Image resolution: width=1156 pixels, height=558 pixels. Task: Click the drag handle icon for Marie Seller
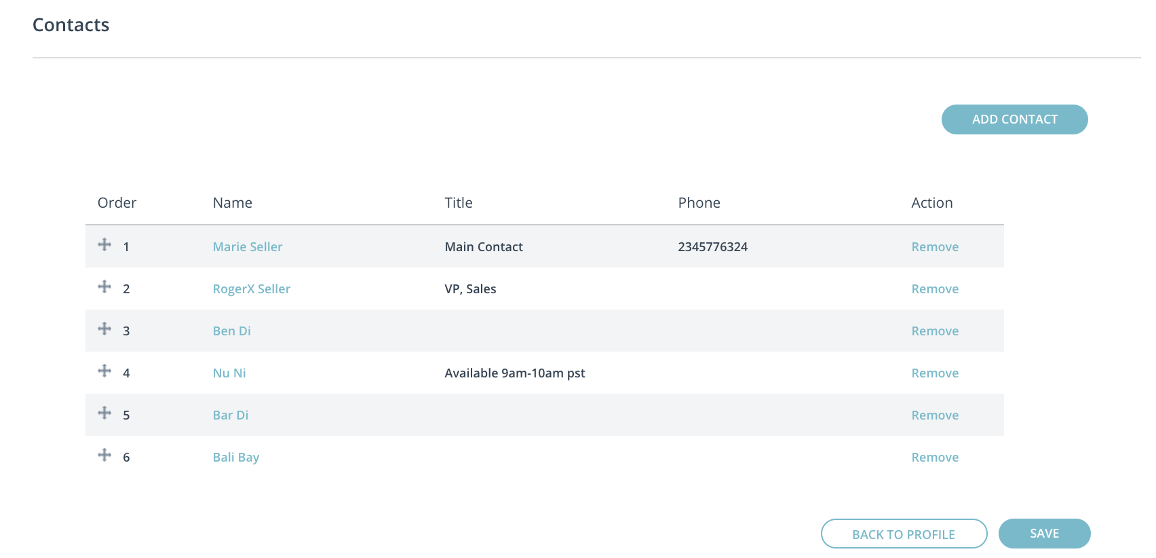(104, 244)
